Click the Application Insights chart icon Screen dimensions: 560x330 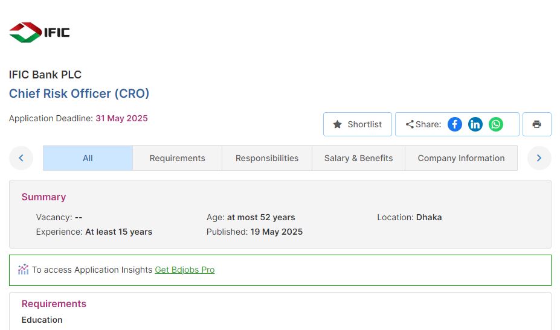click(x=23, y=270)
